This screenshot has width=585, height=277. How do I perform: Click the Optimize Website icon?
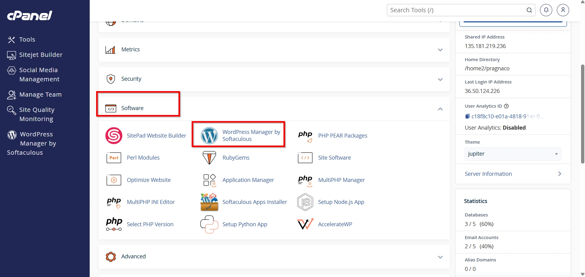[114, 180]
